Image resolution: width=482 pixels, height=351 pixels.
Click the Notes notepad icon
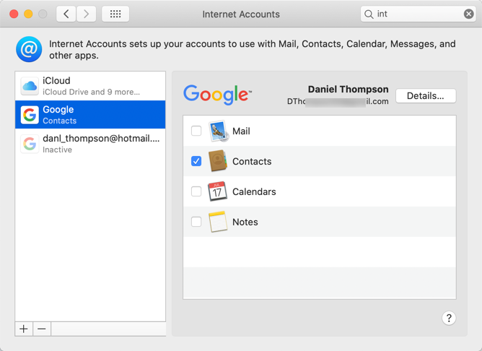click(218, 222)
